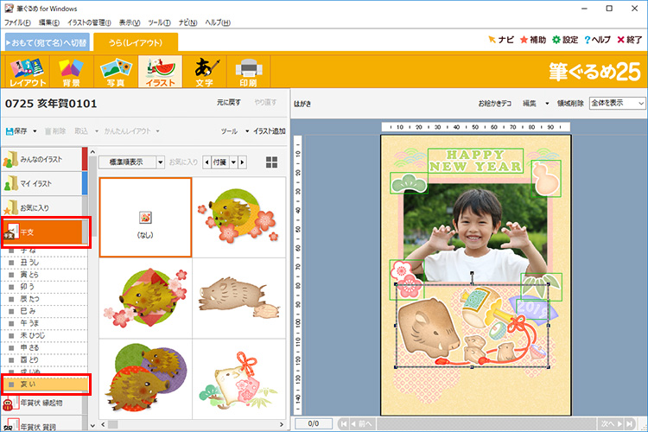Click the 文字 (Text) brush icon
The height and width of the screenshot is (432, 648).
click(x=205, y=72)
